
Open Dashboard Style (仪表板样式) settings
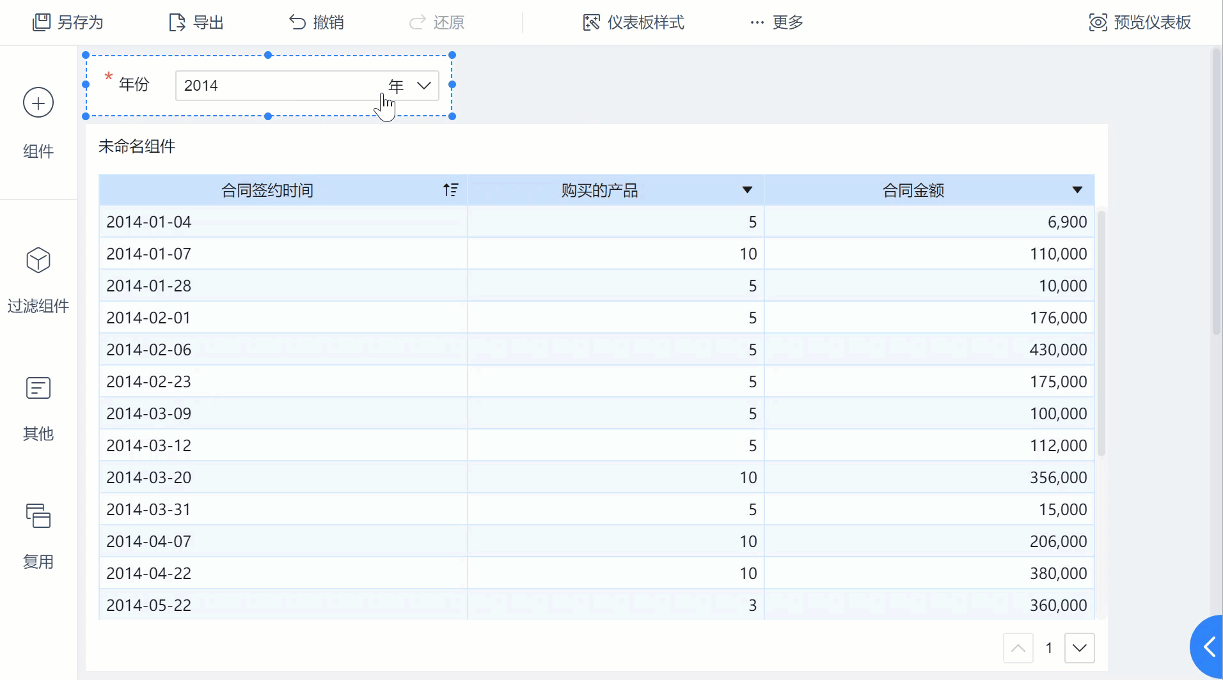[x=633, y=22]
